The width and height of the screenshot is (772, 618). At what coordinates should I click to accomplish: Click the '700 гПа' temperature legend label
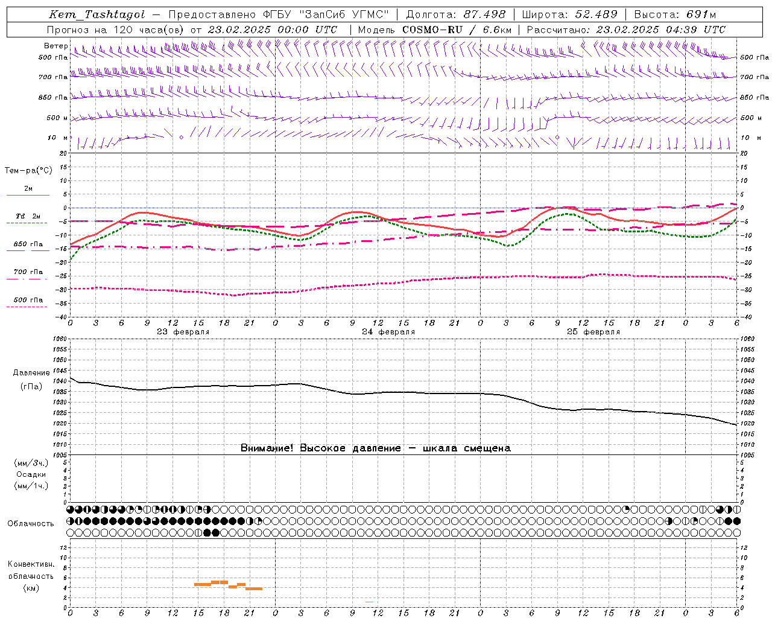pyautogui.click(x=28, y=272)
